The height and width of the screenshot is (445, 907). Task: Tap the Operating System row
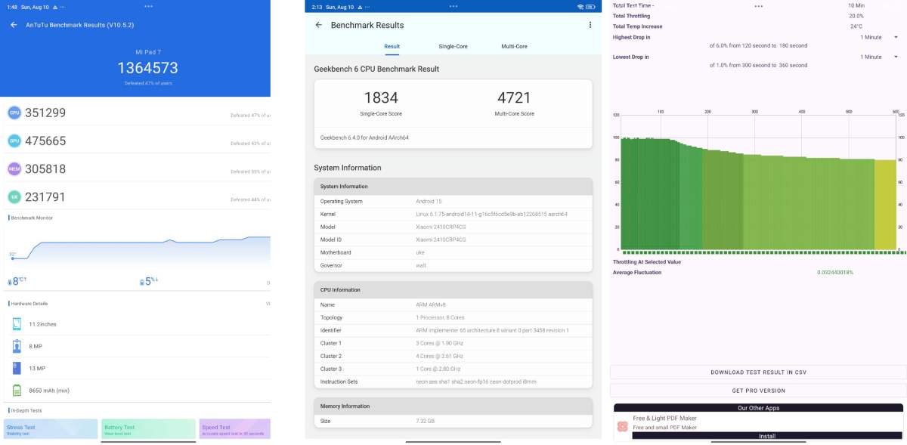point(453,201)
